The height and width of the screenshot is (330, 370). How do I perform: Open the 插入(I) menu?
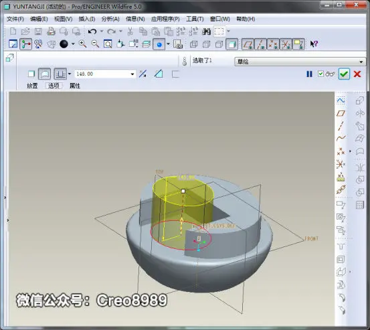click(x=87, y=19)
